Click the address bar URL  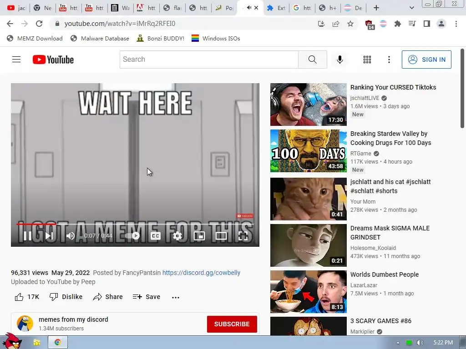120,24
